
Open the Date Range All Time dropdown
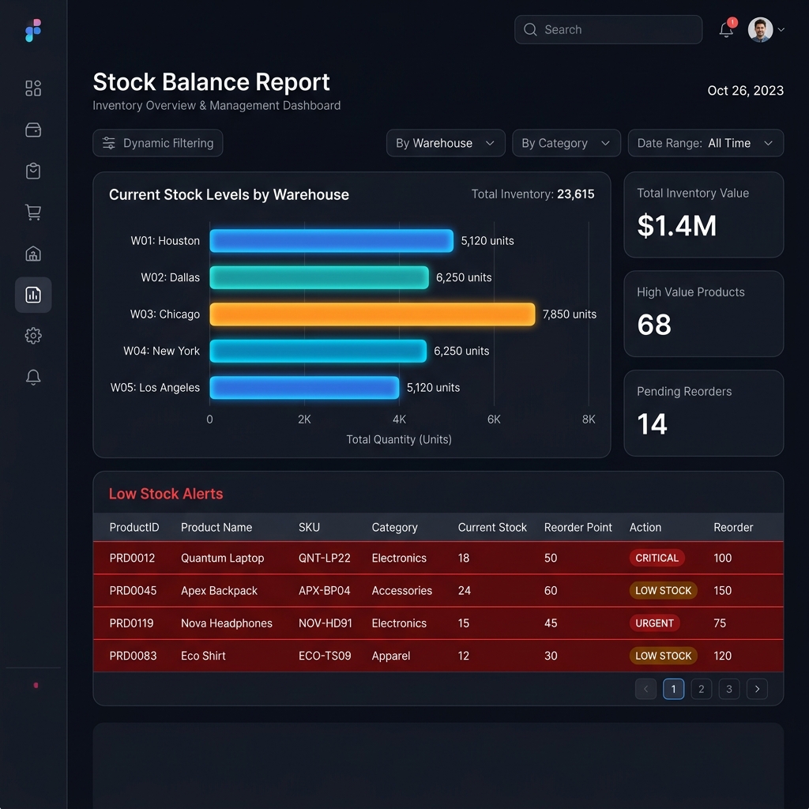pos(706,143)
